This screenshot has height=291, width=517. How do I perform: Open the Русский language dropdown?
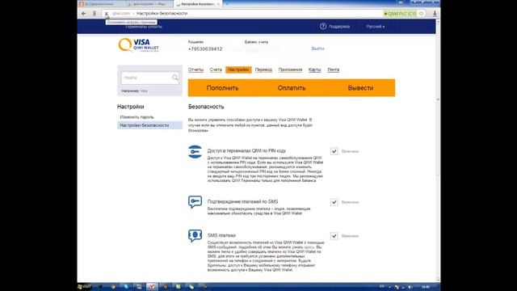tap(375, 27)
